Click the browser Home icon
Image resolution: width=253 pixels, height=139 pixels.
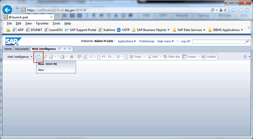click(234, 10)
